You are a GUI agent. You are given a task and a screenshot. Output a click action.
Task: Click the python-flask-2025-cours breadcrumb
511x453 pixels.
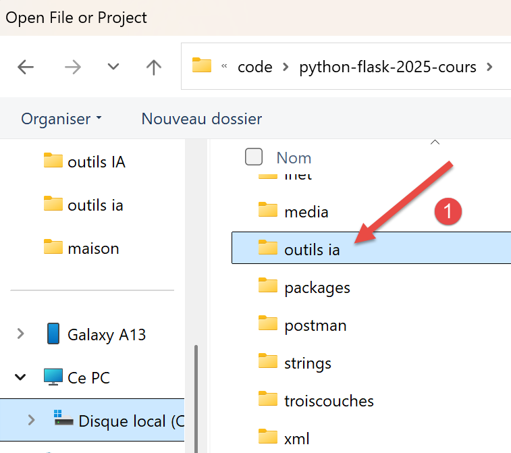pyautogui.click(x=387, y=67)
